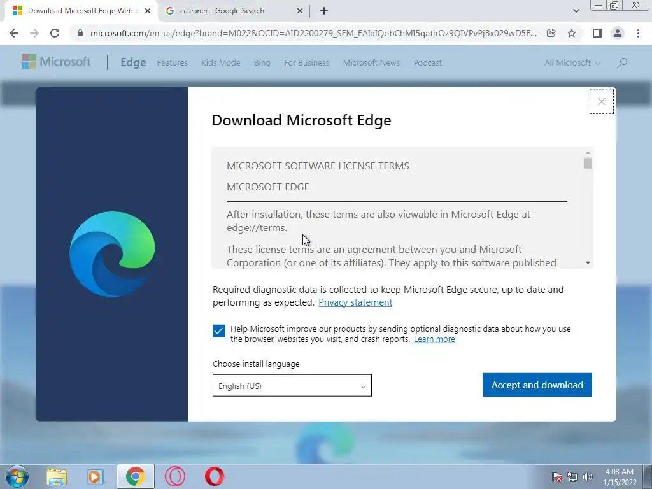Click the volume speaker tray icon
Screen dimensions: 652x489
pos(588,477)
